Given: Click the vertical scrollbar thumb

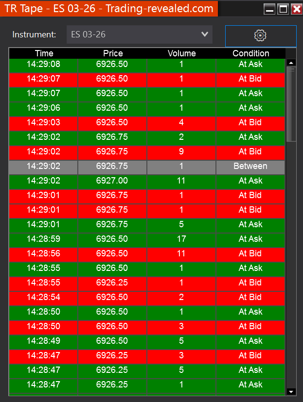Looking at the screenshot, I should pos(291,103).
